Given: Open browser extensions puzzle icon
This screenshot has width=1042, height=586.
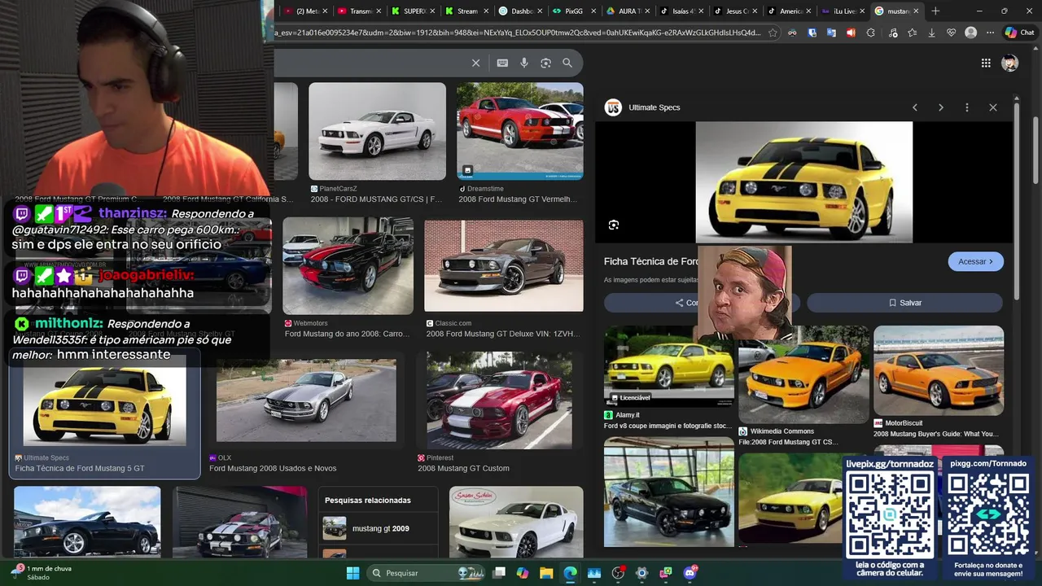Looking at the screenshot, I should pyautogui.click(x=870, y=33).
